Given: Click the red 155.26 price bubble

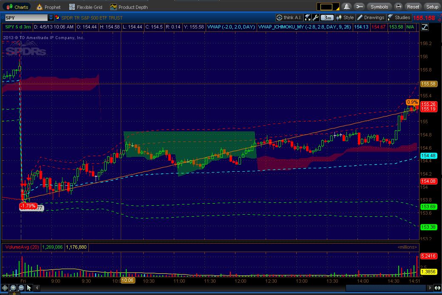Looking at the screenshot, I should click(428, 104).
